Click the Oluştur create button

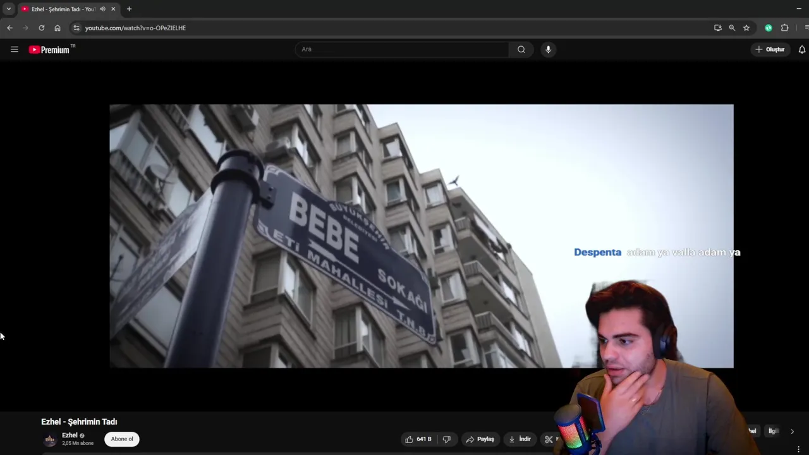tap(769, 49)
